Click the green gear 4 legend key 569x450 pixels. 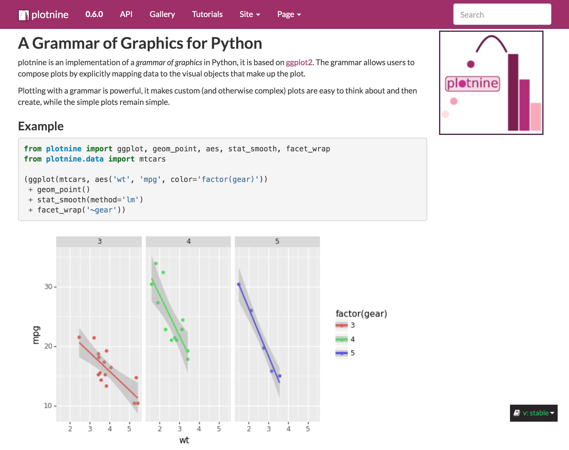(x=342, y=339)
